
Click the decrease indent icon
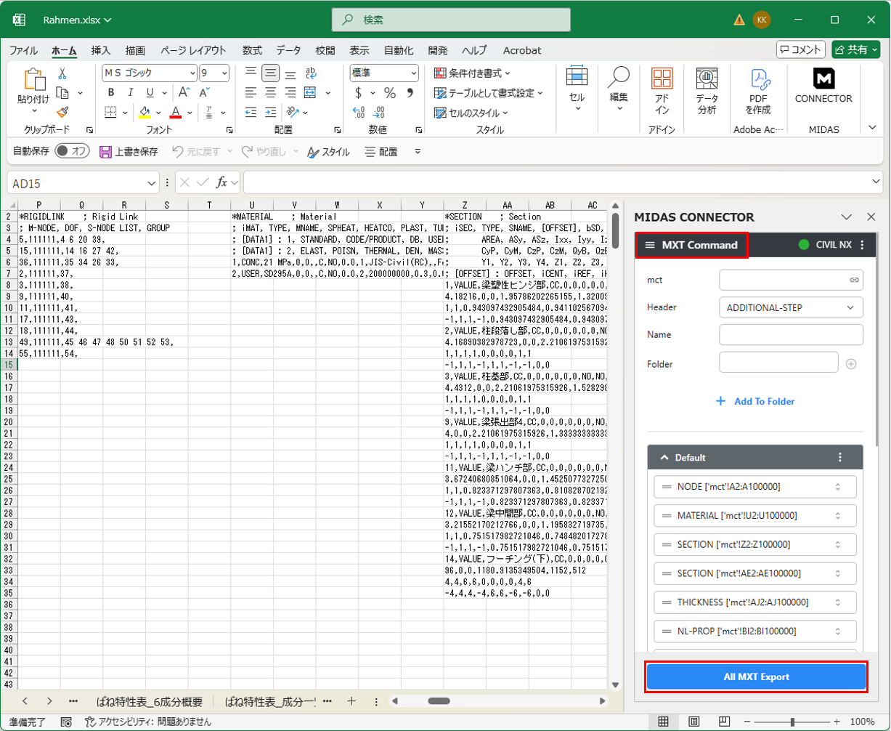[x=251, y=113]
